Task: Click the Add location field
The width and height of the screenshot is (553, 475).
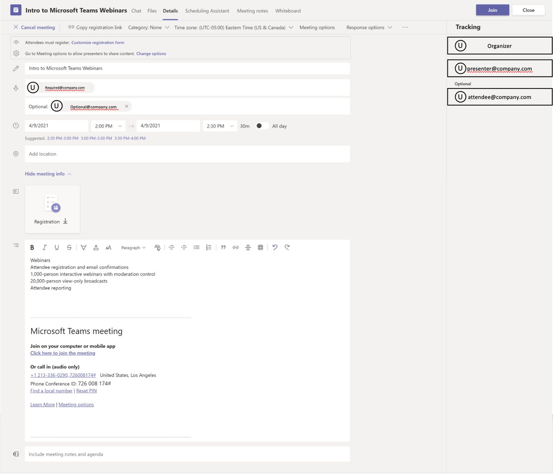Action: coord(187,154)
